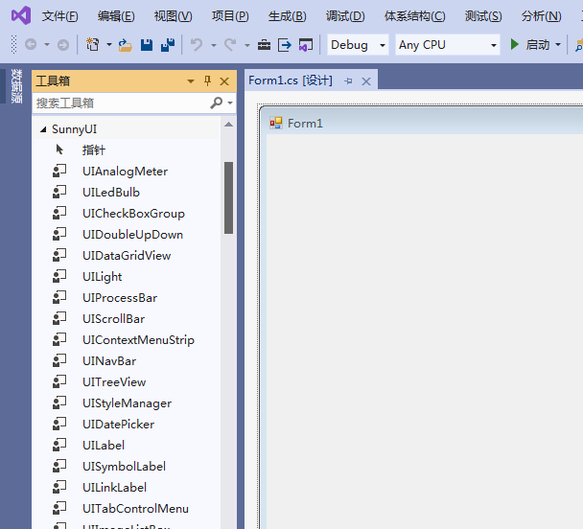Close the toolbox panel
This screenshot has height=529, width=583.
[224, 81]
